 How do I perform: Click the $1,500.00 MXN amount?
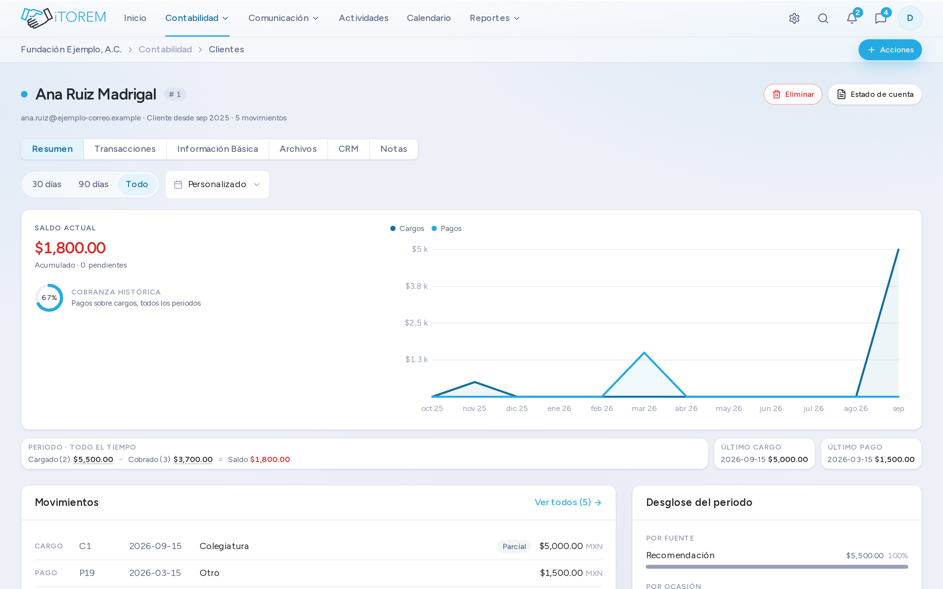click(x=571, y=573)
